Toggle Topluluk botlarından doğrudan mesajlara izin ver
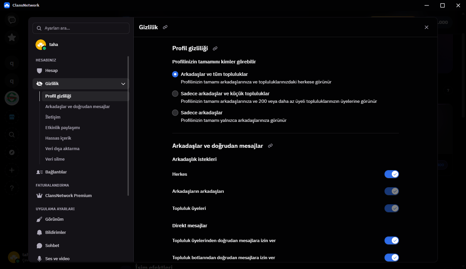This screenshot has height=269, width=466. [x=392, y=258]
